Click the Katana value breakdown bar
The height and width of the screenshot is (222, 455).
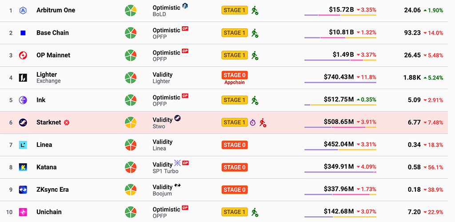pos(340,172)
